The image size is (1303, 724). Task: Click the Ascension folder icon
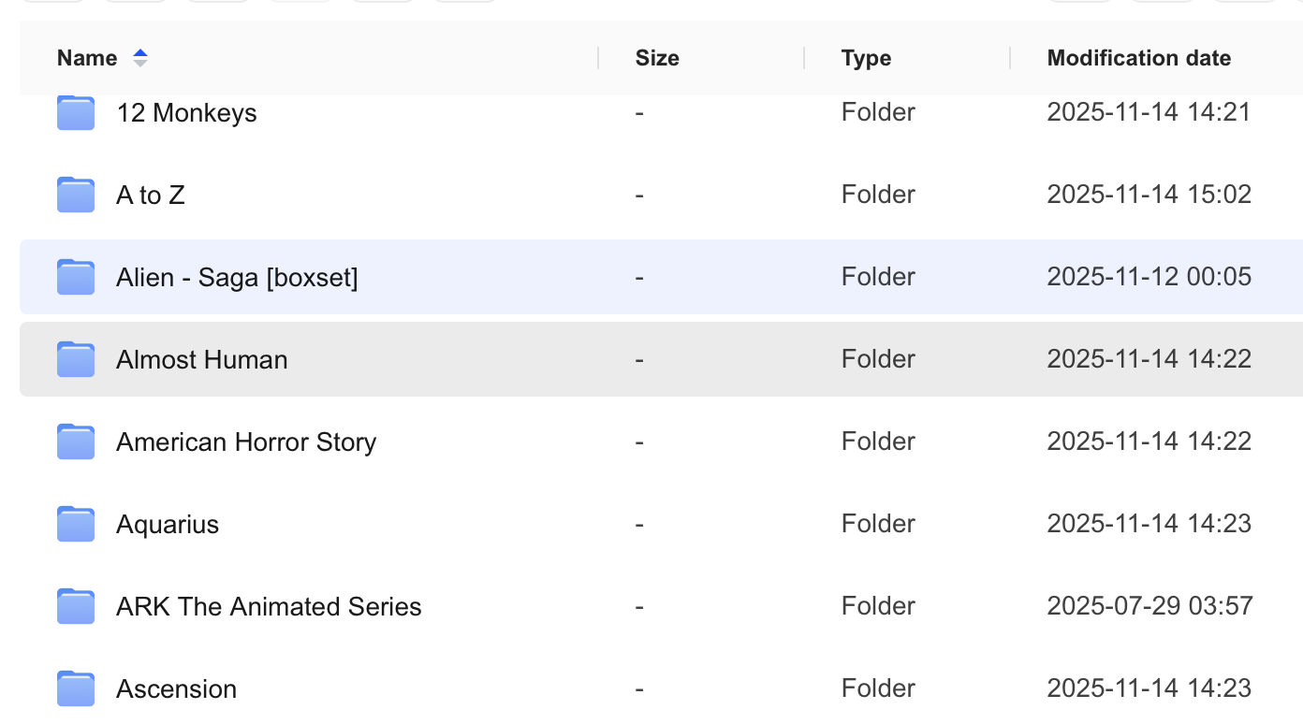pos(76,689)
